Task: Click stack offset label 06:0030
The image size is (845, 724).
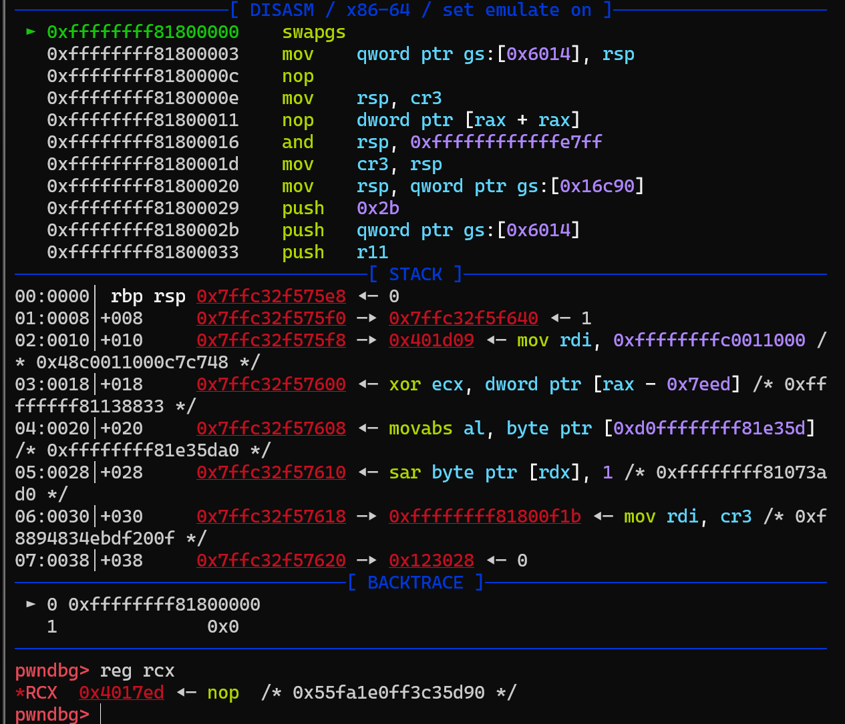Action: point(52,516)
